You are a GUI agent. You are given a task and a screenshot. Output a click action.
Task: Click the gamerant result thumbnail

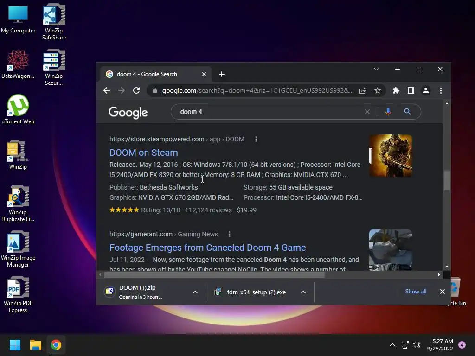click(391, 250)
